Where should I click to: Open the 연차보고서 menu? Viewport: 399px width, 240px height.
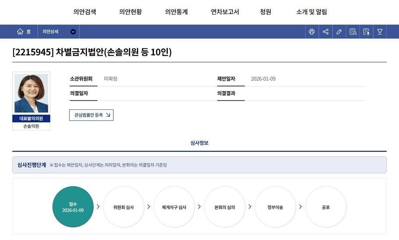click(225, 12)
